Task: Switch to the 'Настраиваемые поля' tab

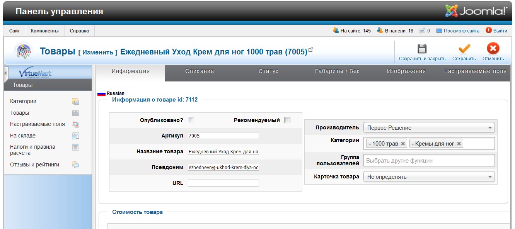Action: pos(475,71)
